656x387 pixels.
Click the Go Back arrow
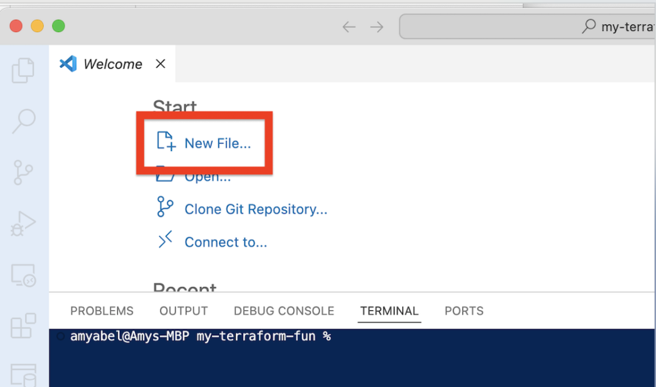[x=348, y=27]
